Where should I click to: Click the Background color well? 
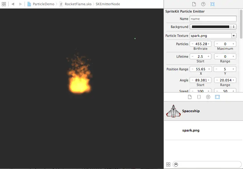(210, 27)
